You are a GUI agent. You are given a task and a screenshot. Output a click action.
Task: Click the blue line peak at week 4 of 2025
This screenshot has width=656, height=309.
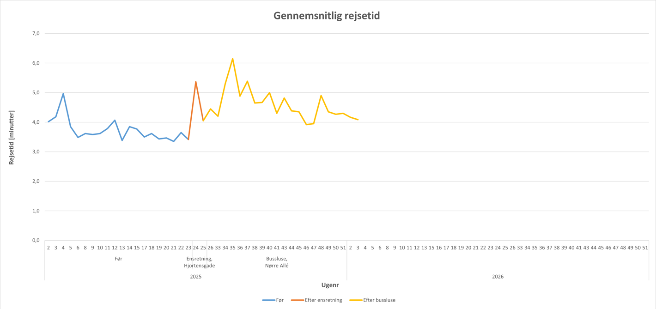(63, 93)
